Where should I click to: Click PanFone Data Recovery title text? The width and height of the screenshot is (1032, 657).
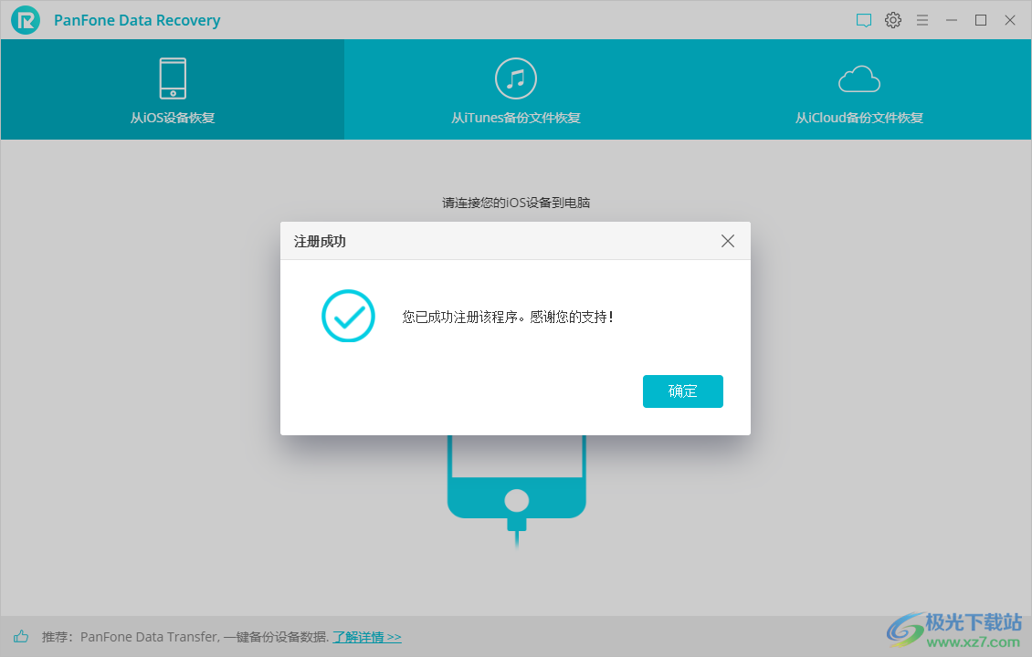pos(137,20)
